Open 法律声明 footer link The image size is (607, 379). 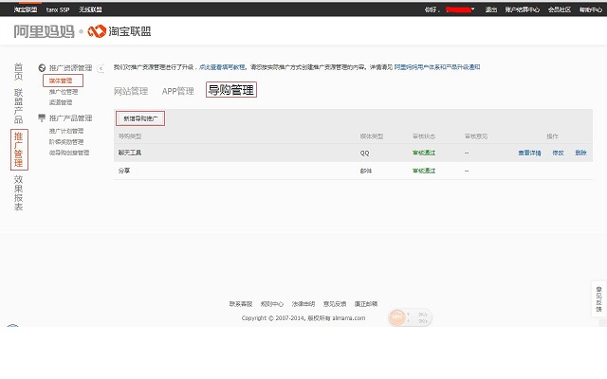point(303,304)
